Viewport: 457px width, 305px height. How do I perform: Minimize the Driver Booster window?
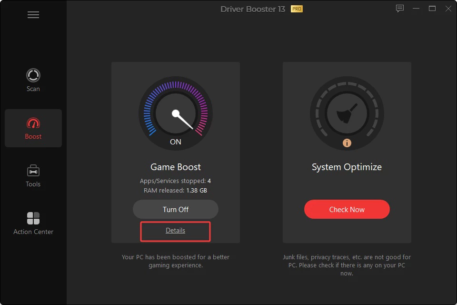[x=416, y=8]
